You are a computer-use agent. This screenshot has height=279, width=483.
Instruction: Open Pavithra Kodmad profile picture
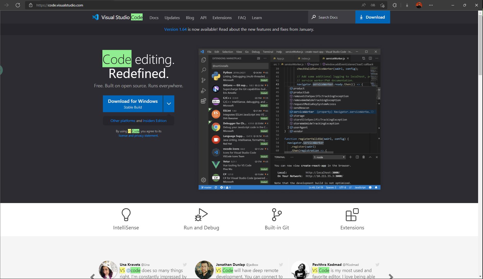pyautogui.click(x=300, y=270)
